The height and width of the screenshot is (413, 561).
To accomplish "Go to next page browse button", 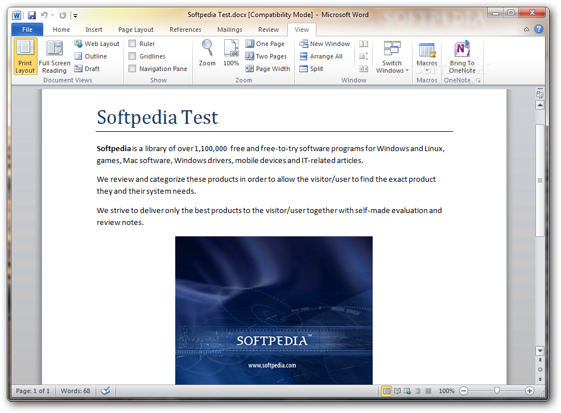I will point(540,379).
